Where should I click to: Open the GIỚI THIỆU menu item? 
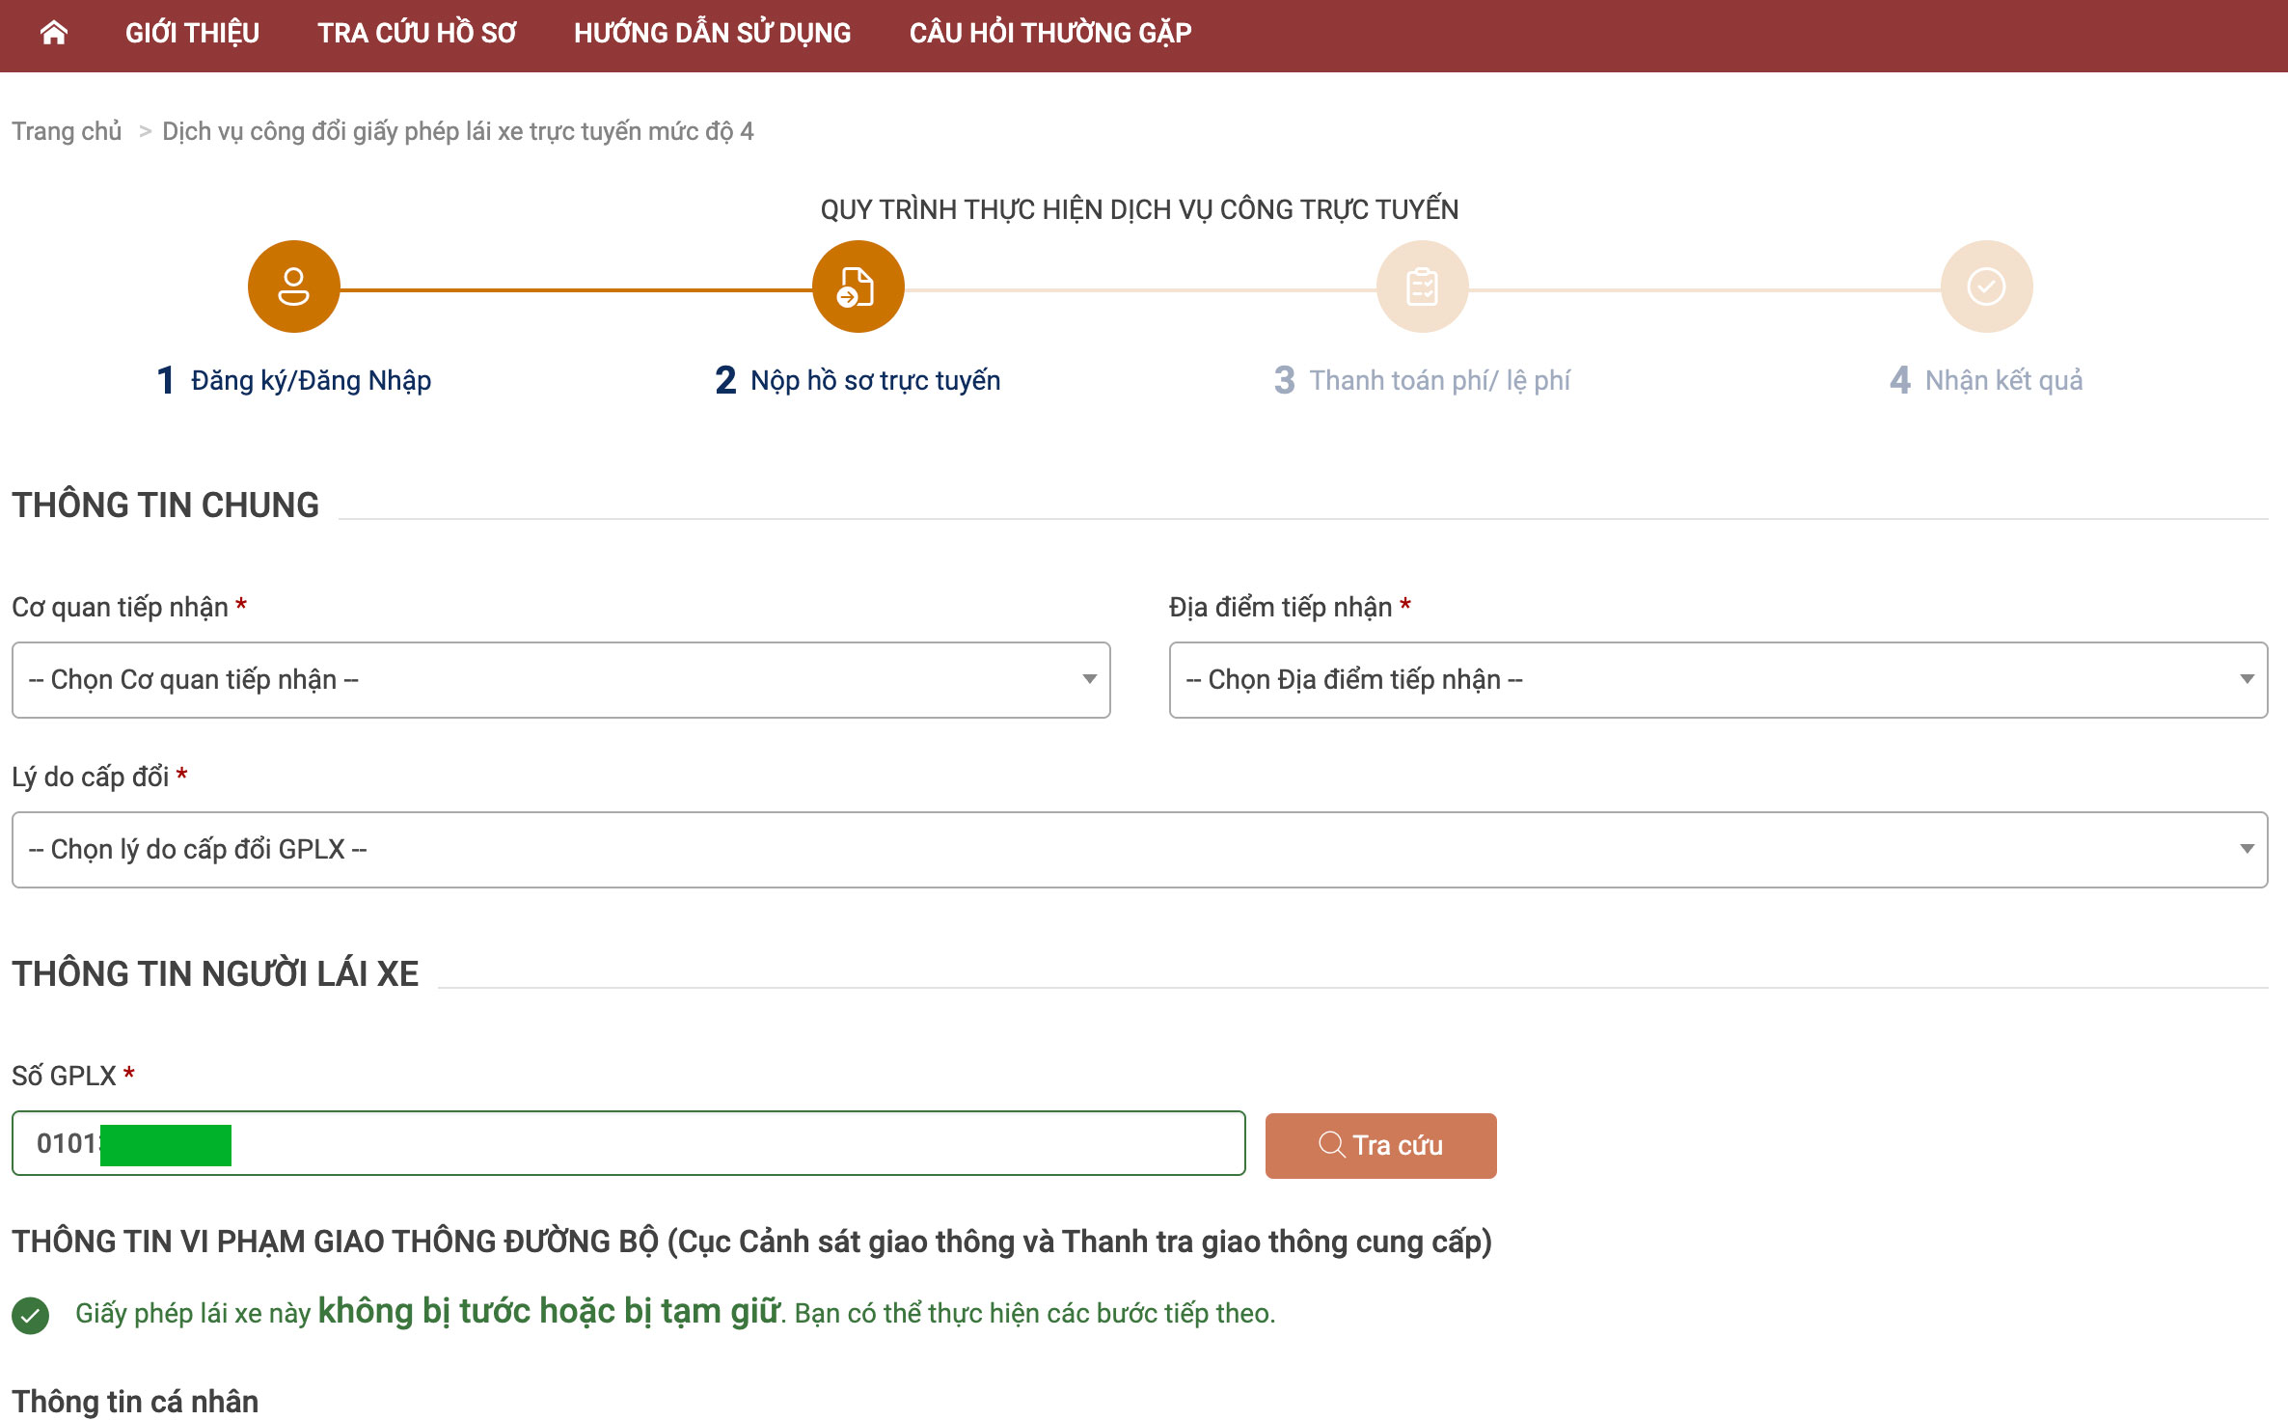click(x=192, y=33)
